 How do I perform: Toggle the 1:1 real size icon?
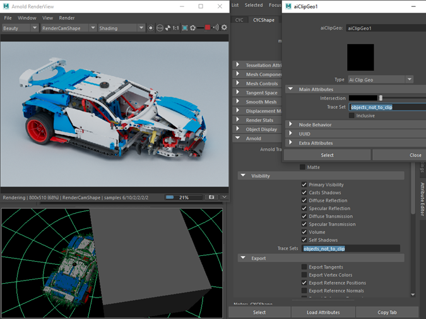[175, 28]
